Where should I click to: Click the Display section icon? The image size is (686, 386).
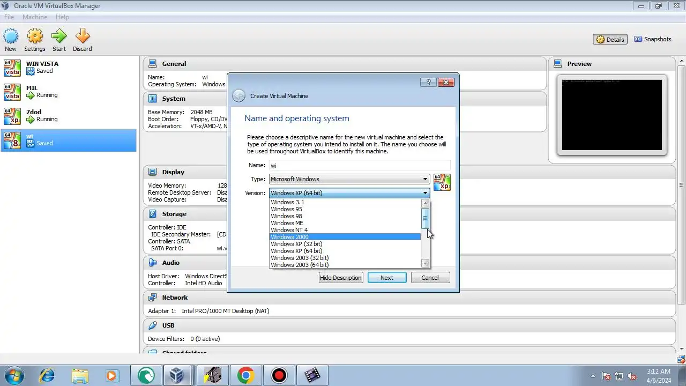[x=153, y=172]
